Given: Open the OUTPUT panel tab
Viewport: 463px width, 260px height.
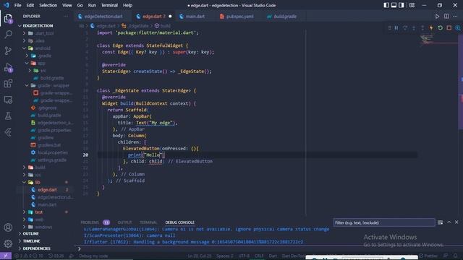Looking at the screenshot, I should tap(124, 222).
